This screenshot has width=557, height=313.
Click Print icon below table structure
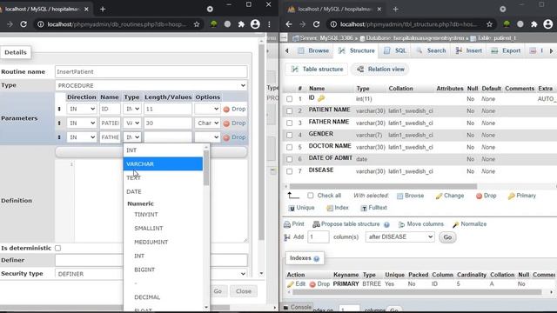287,224
